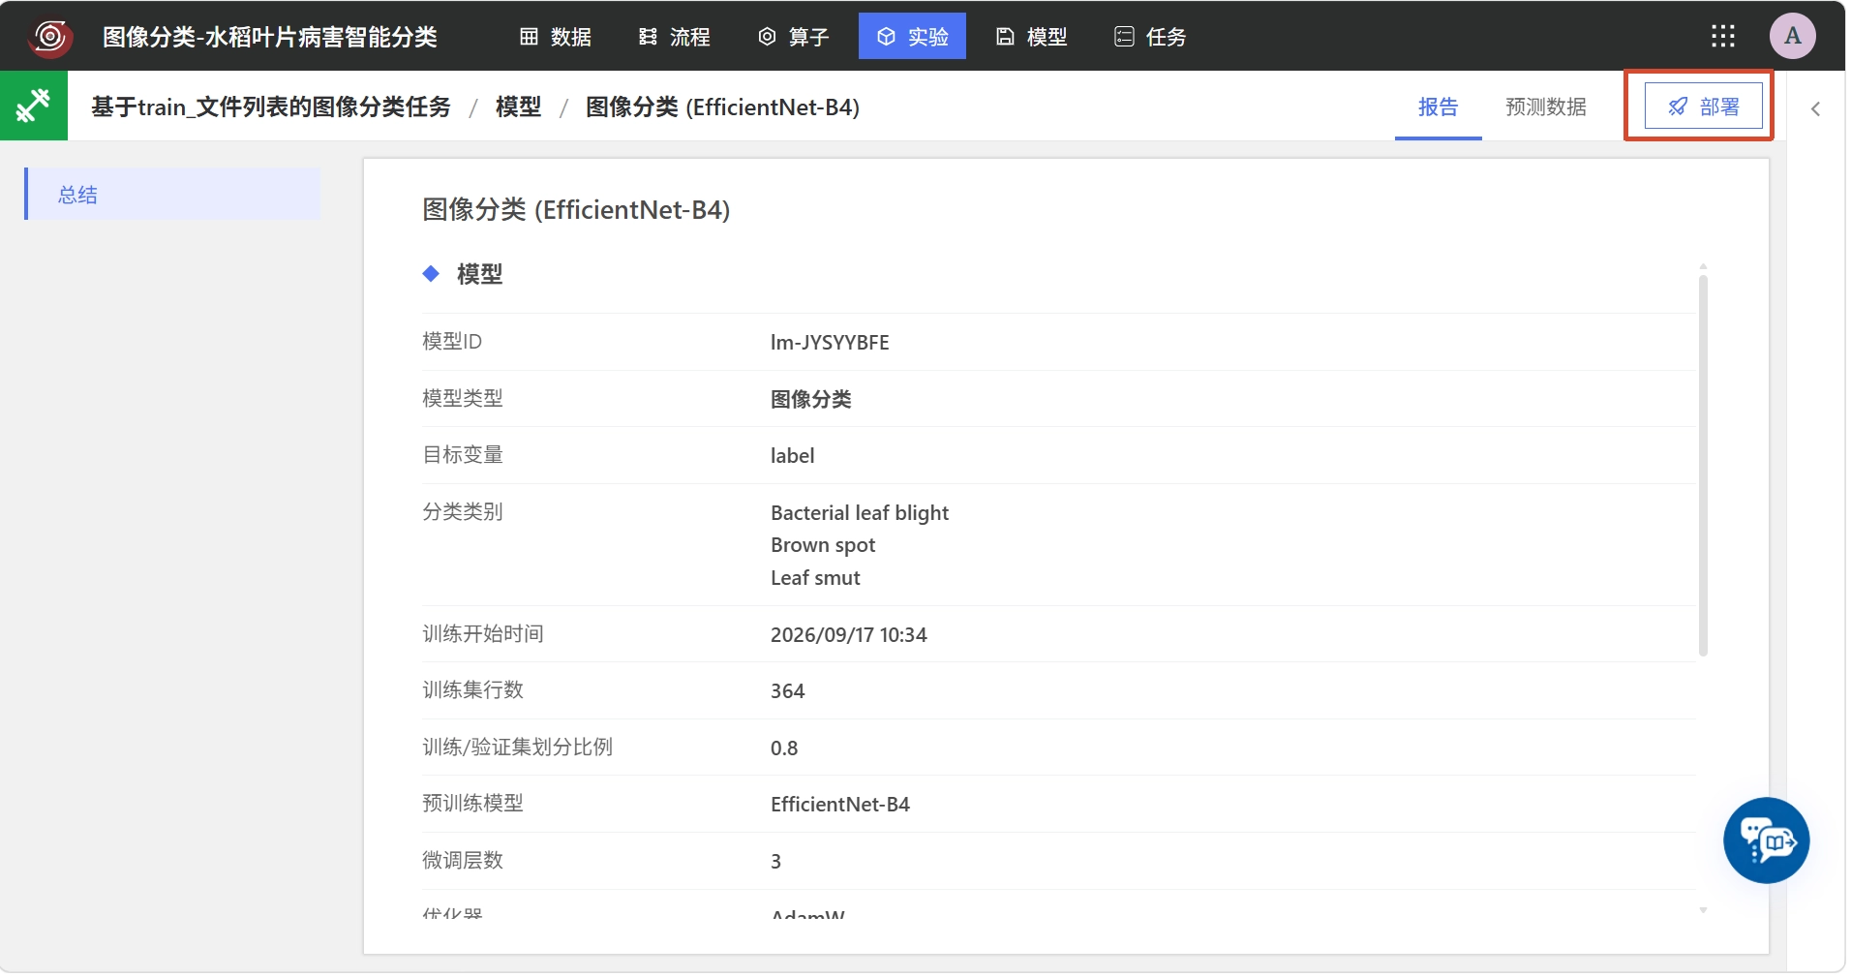Viewport: 1851px width, 977px height.
Task: Click the 模型 breadcrumb link
Action: coord(518,107)
